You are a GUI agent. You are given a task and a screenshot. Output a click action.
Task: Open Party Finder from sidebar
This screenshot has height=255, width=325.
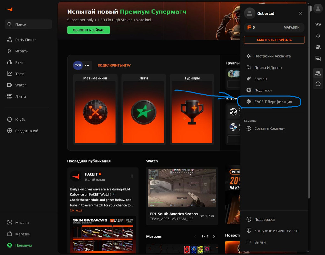[21, 40]
